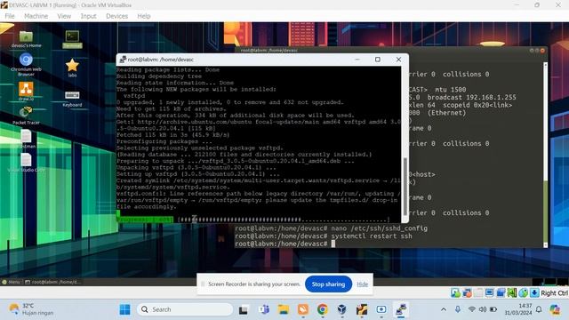This screenshot has width=569, height=320.
Task: Launch Terminal from the VM desktop
Action: tap(72, 39)
